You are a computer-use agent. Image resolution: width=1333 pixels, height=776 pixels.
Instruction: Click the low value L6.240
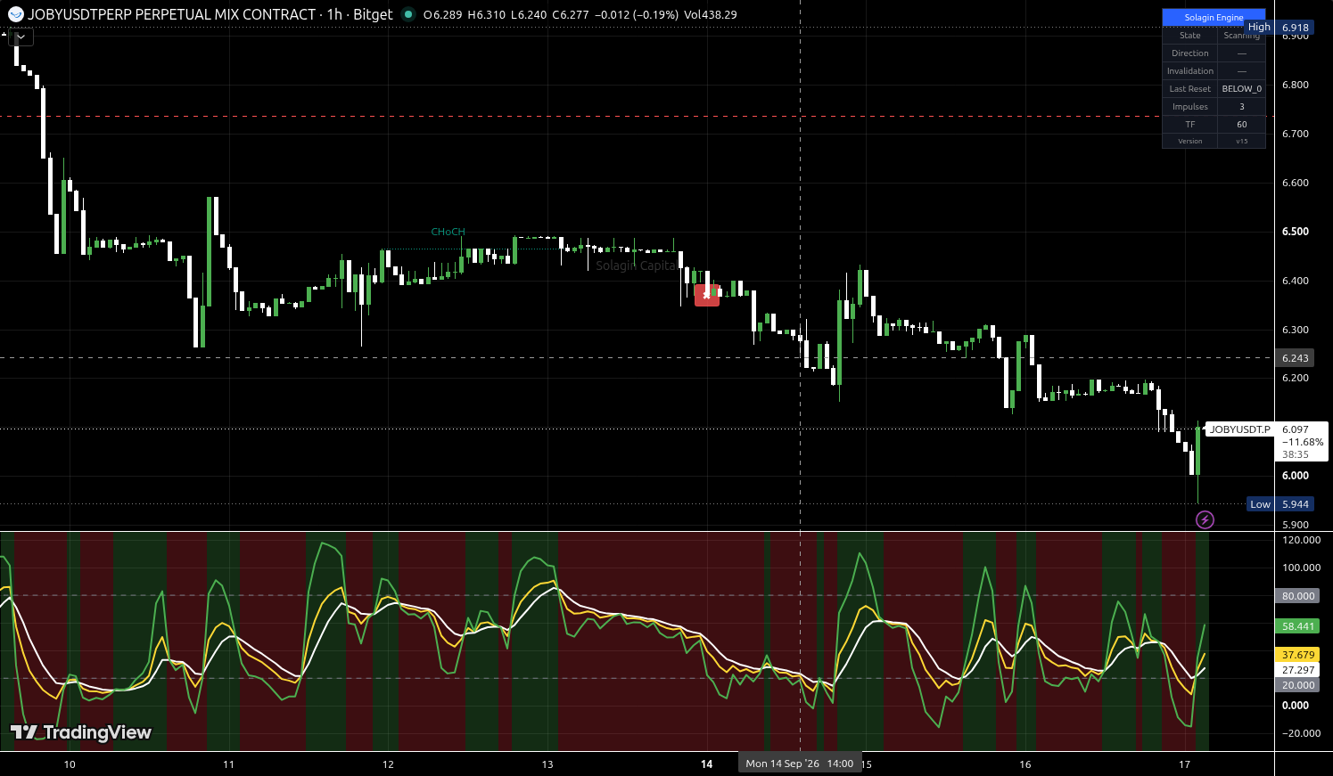(529, 15)
